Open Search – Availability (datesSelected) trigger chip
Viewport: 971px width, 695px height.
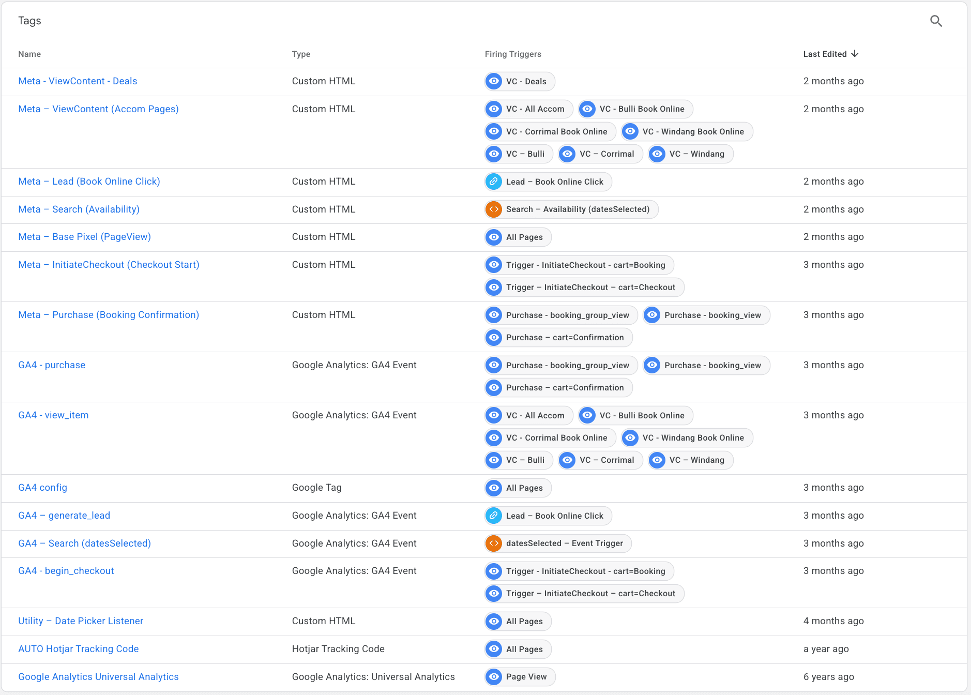[x=571, y=209]
